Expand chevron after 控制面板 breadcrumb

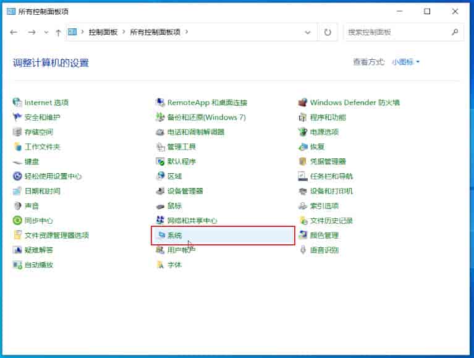(124, 32)
